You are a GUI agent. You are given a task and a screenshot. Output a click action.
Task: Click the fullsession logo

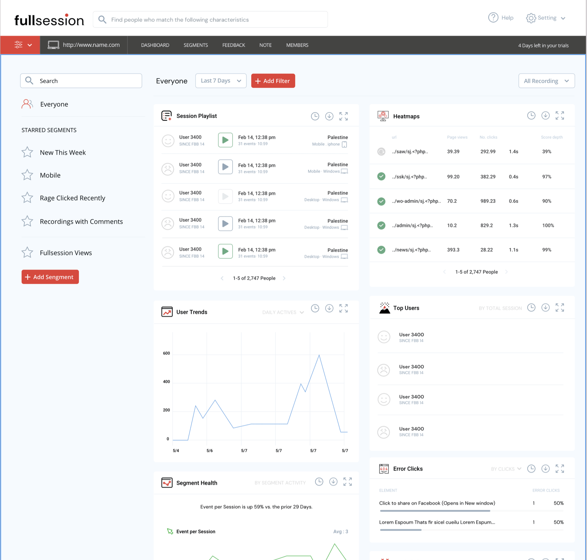click(x=49, y=20)
